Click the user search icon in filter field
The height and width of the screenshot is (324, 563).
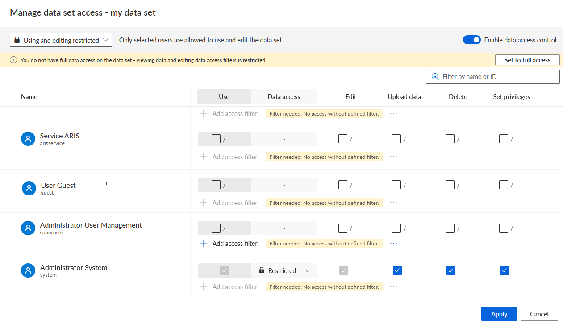435,77
